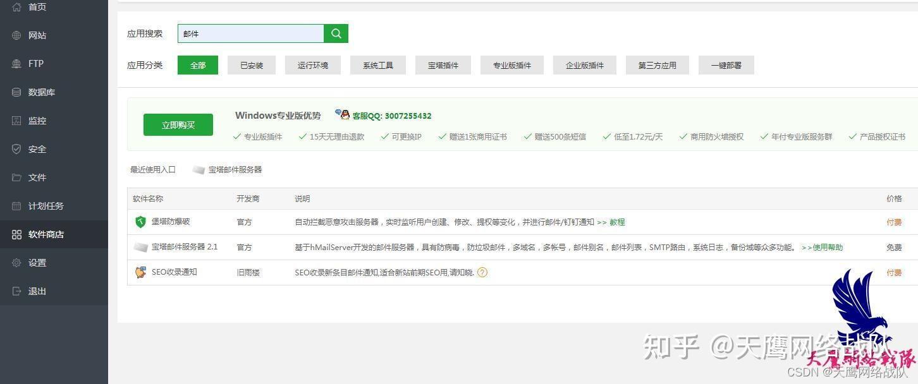The width and height of the screenshot is (918, 384).
Task: Click the 宝塔邮件服务器 2.1 envelope icon
Action: coord(140,248)
